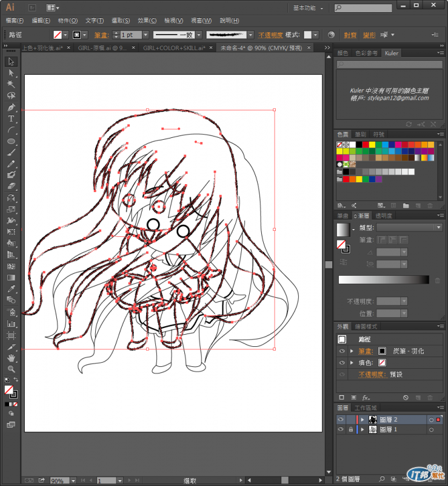
Task: Unlock layer 圖層 1 lock icon
Action: 351,430
